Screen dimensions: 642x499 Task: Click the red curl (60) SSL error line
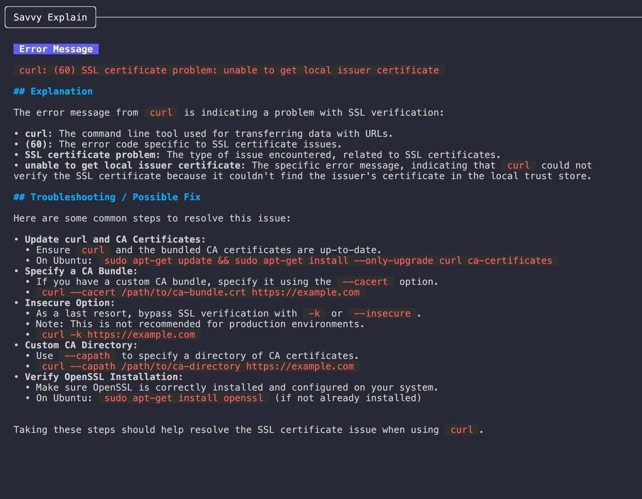(229, 70)
